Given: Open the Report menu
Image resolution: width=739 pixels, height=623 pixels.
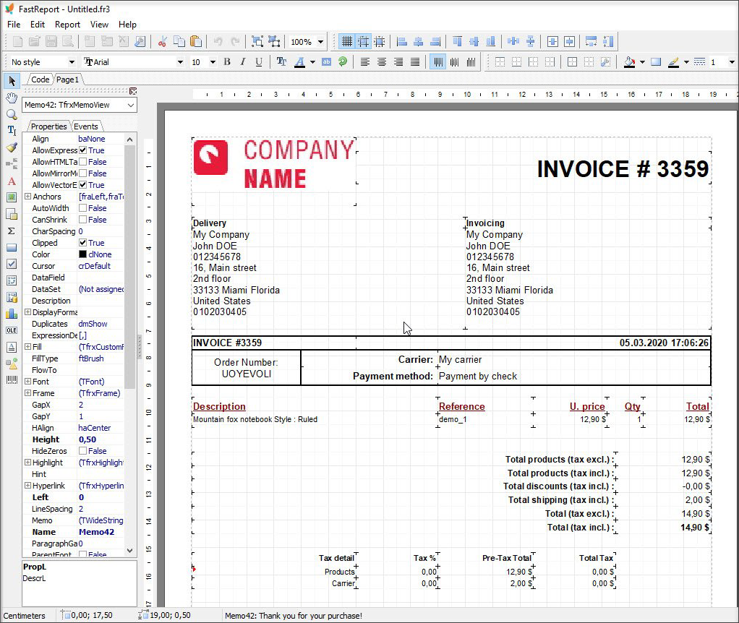Looking at the screenshot, I should [67, 25].
